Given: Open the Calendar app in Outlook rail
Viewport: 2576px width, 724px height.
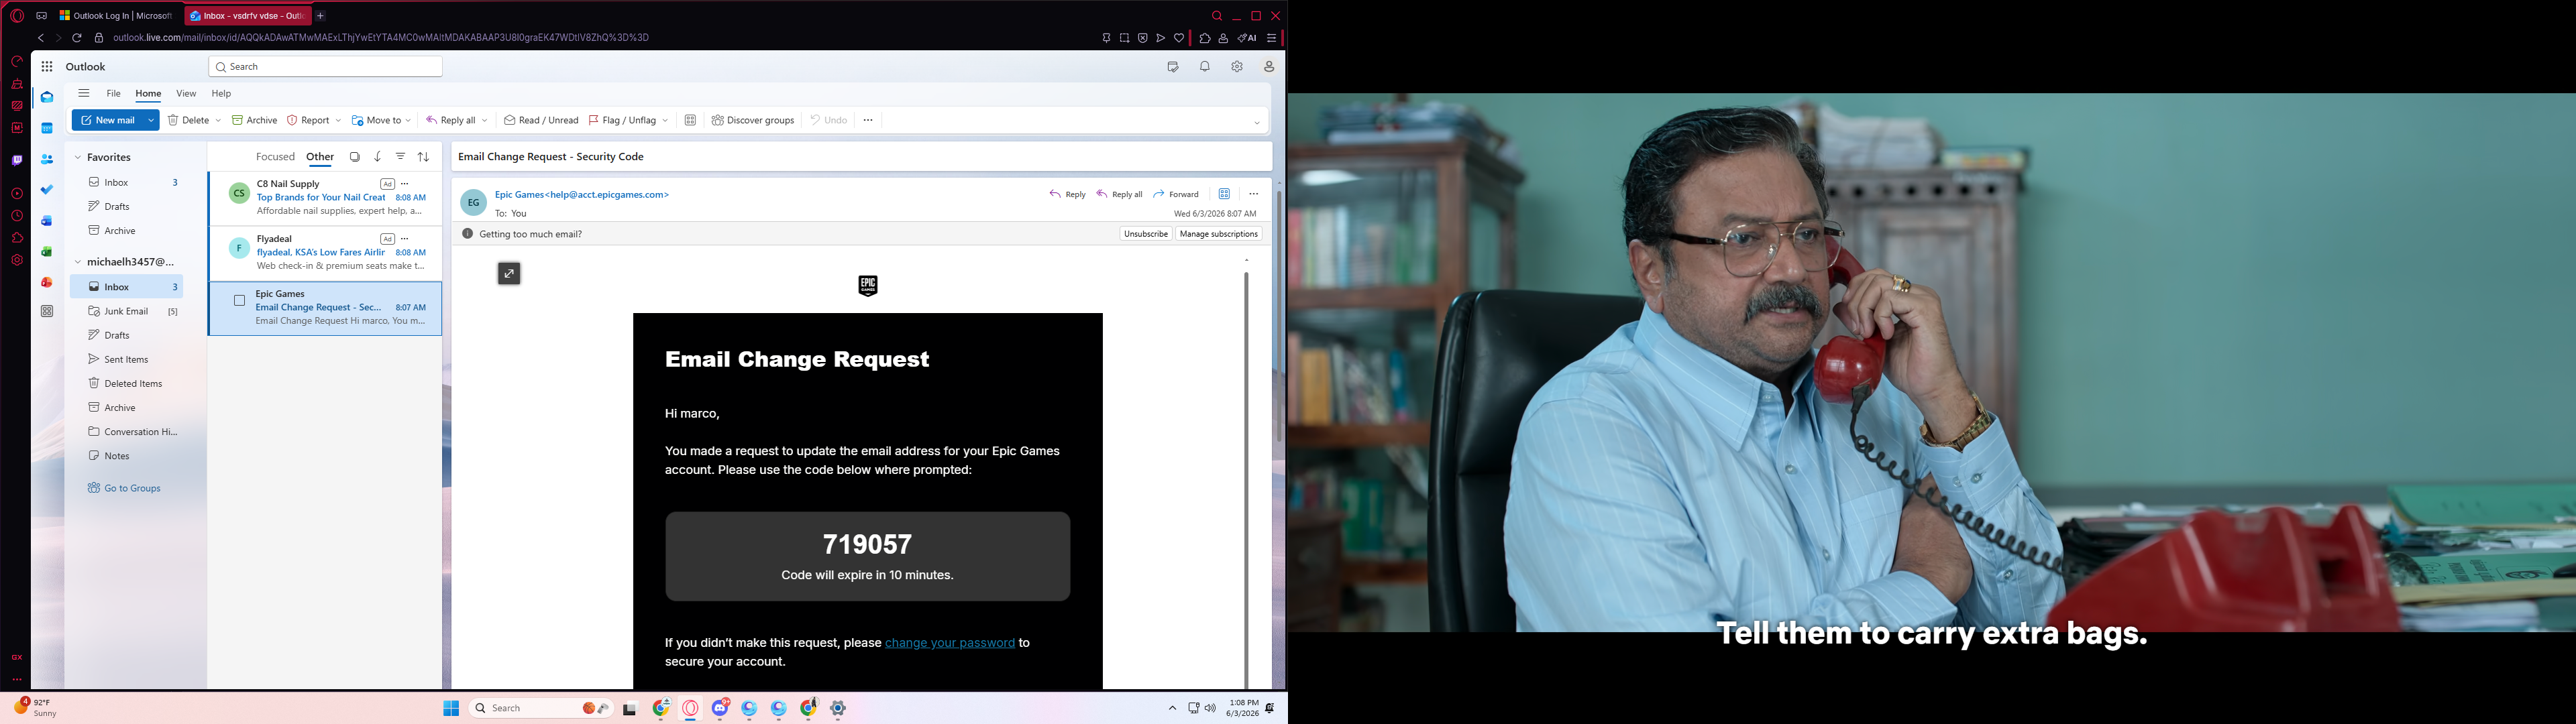Looking at the screenshot, I should [x=47, y=129].
